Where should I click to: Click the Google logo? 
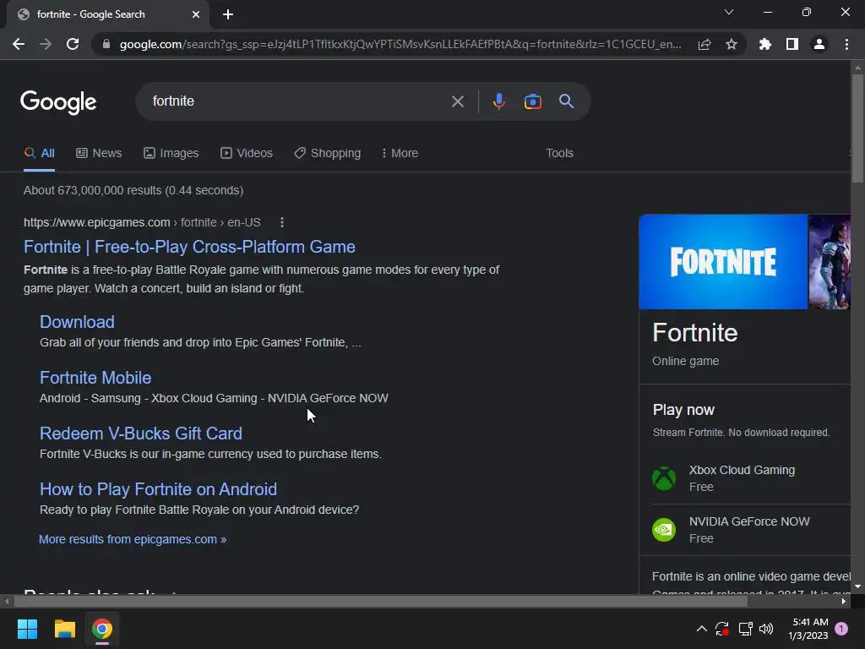pyautogui.click(x=58, y=102)
